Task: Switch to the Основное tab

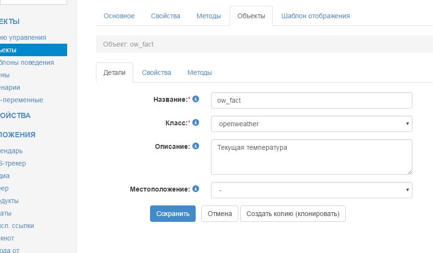Action: coord(119,16)
